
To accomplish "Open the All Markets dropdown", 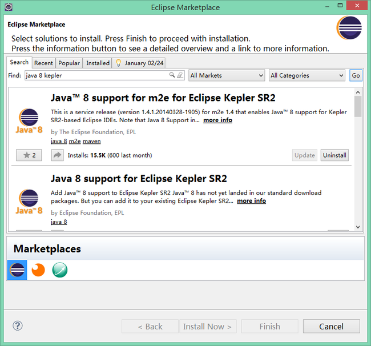I will tap(227, 75).
